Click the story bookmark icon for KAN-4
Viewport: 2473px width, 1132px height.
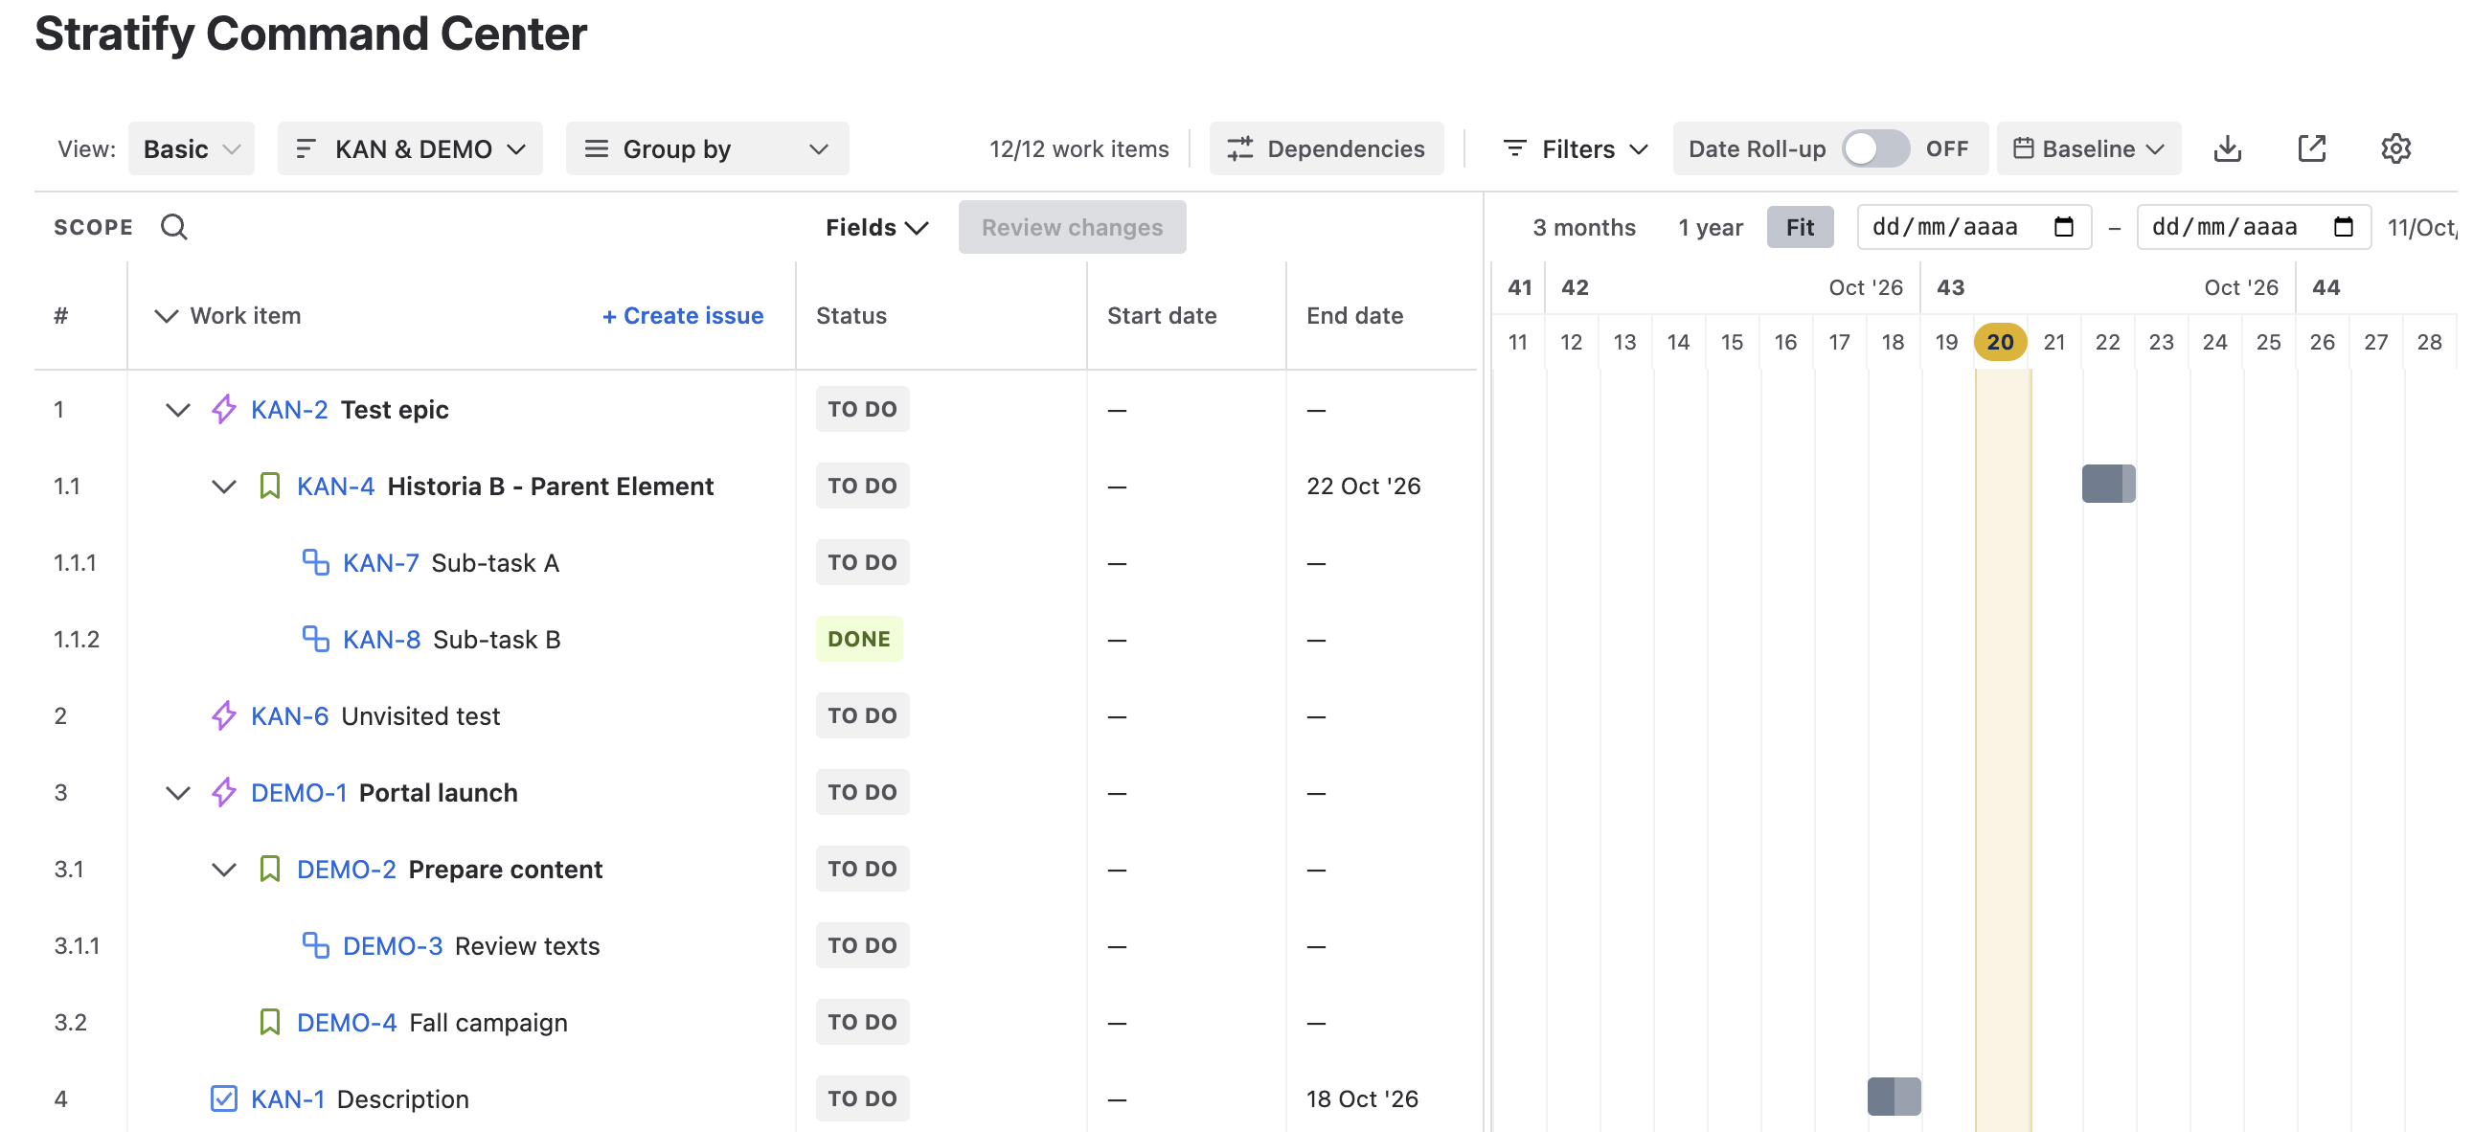(x=270, y=486)
